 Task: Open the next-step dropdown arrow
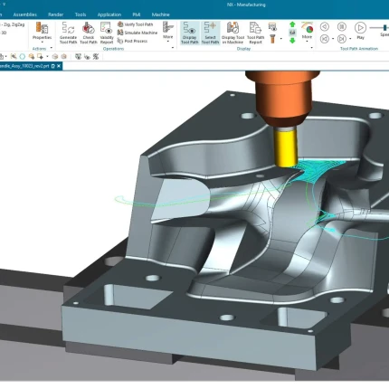coord(350,39)
